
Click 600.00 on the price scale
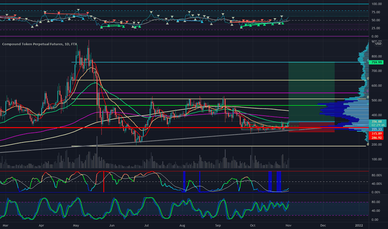point(376,86)
